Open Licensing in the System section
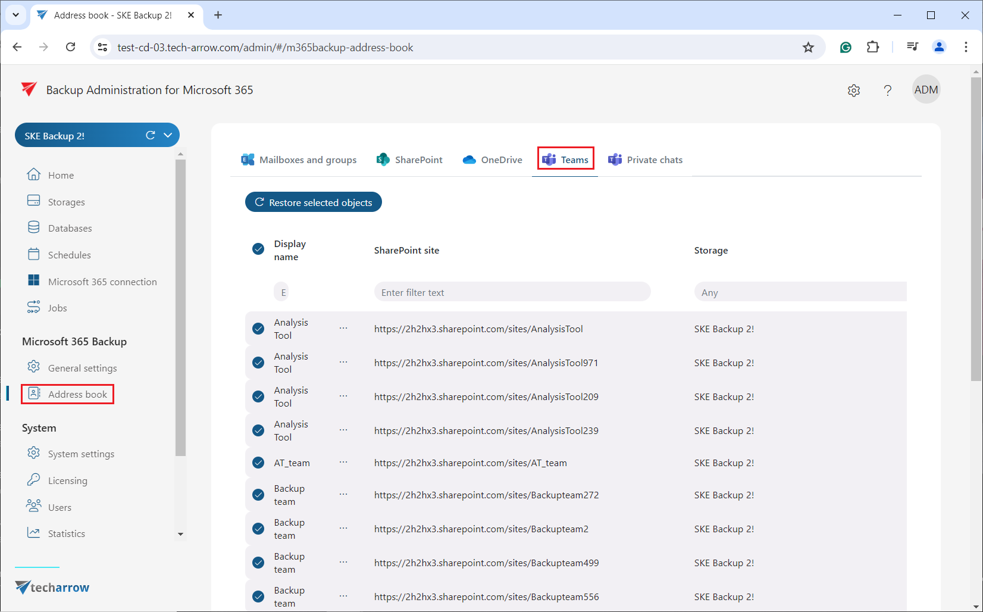Image resolution: width=983 pixels, height=612 pixels. [67, 480]
